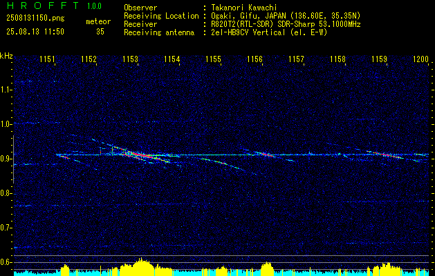Image resolution: width=435 pixels, height=276 pixels.
Task: Click frequency axis label 1.0
Action: pyautogui.click(x=6, y=124)
